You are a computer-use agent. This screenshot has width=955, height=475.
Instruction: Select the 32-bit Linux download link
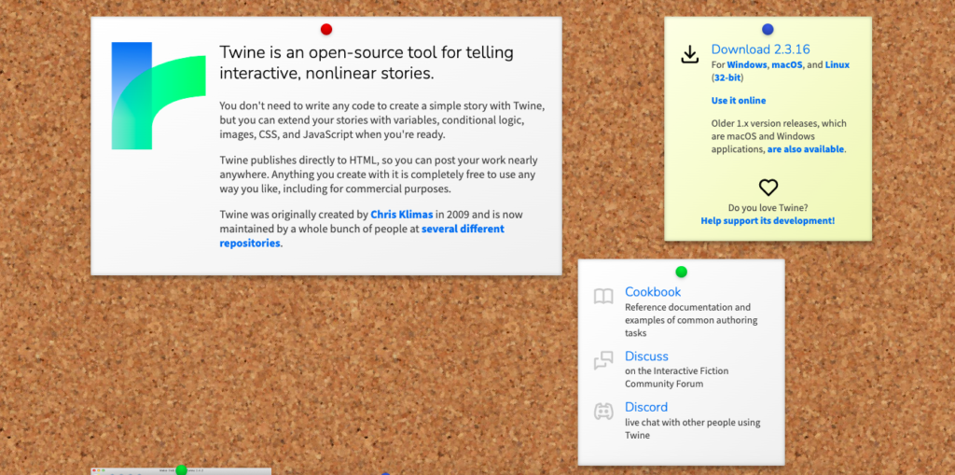pyautogui.click(x=727, y=78)
